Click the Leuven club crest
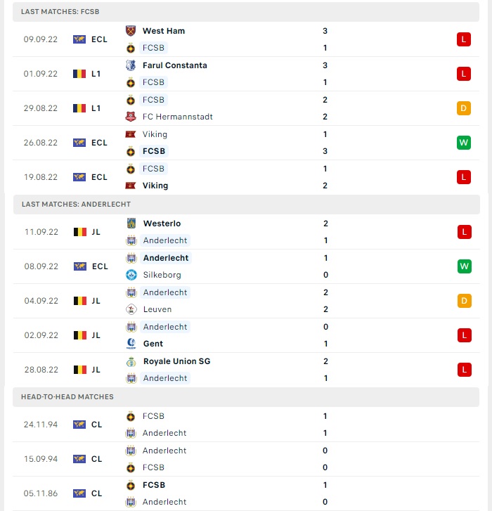Screen dimensions: 492x511 click(131, 309)
